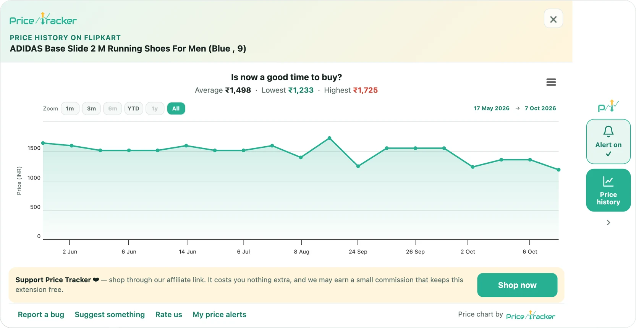Viewport: 636px width, 328px height.
Task: Click the Shop now button
Action: (517, 285)
